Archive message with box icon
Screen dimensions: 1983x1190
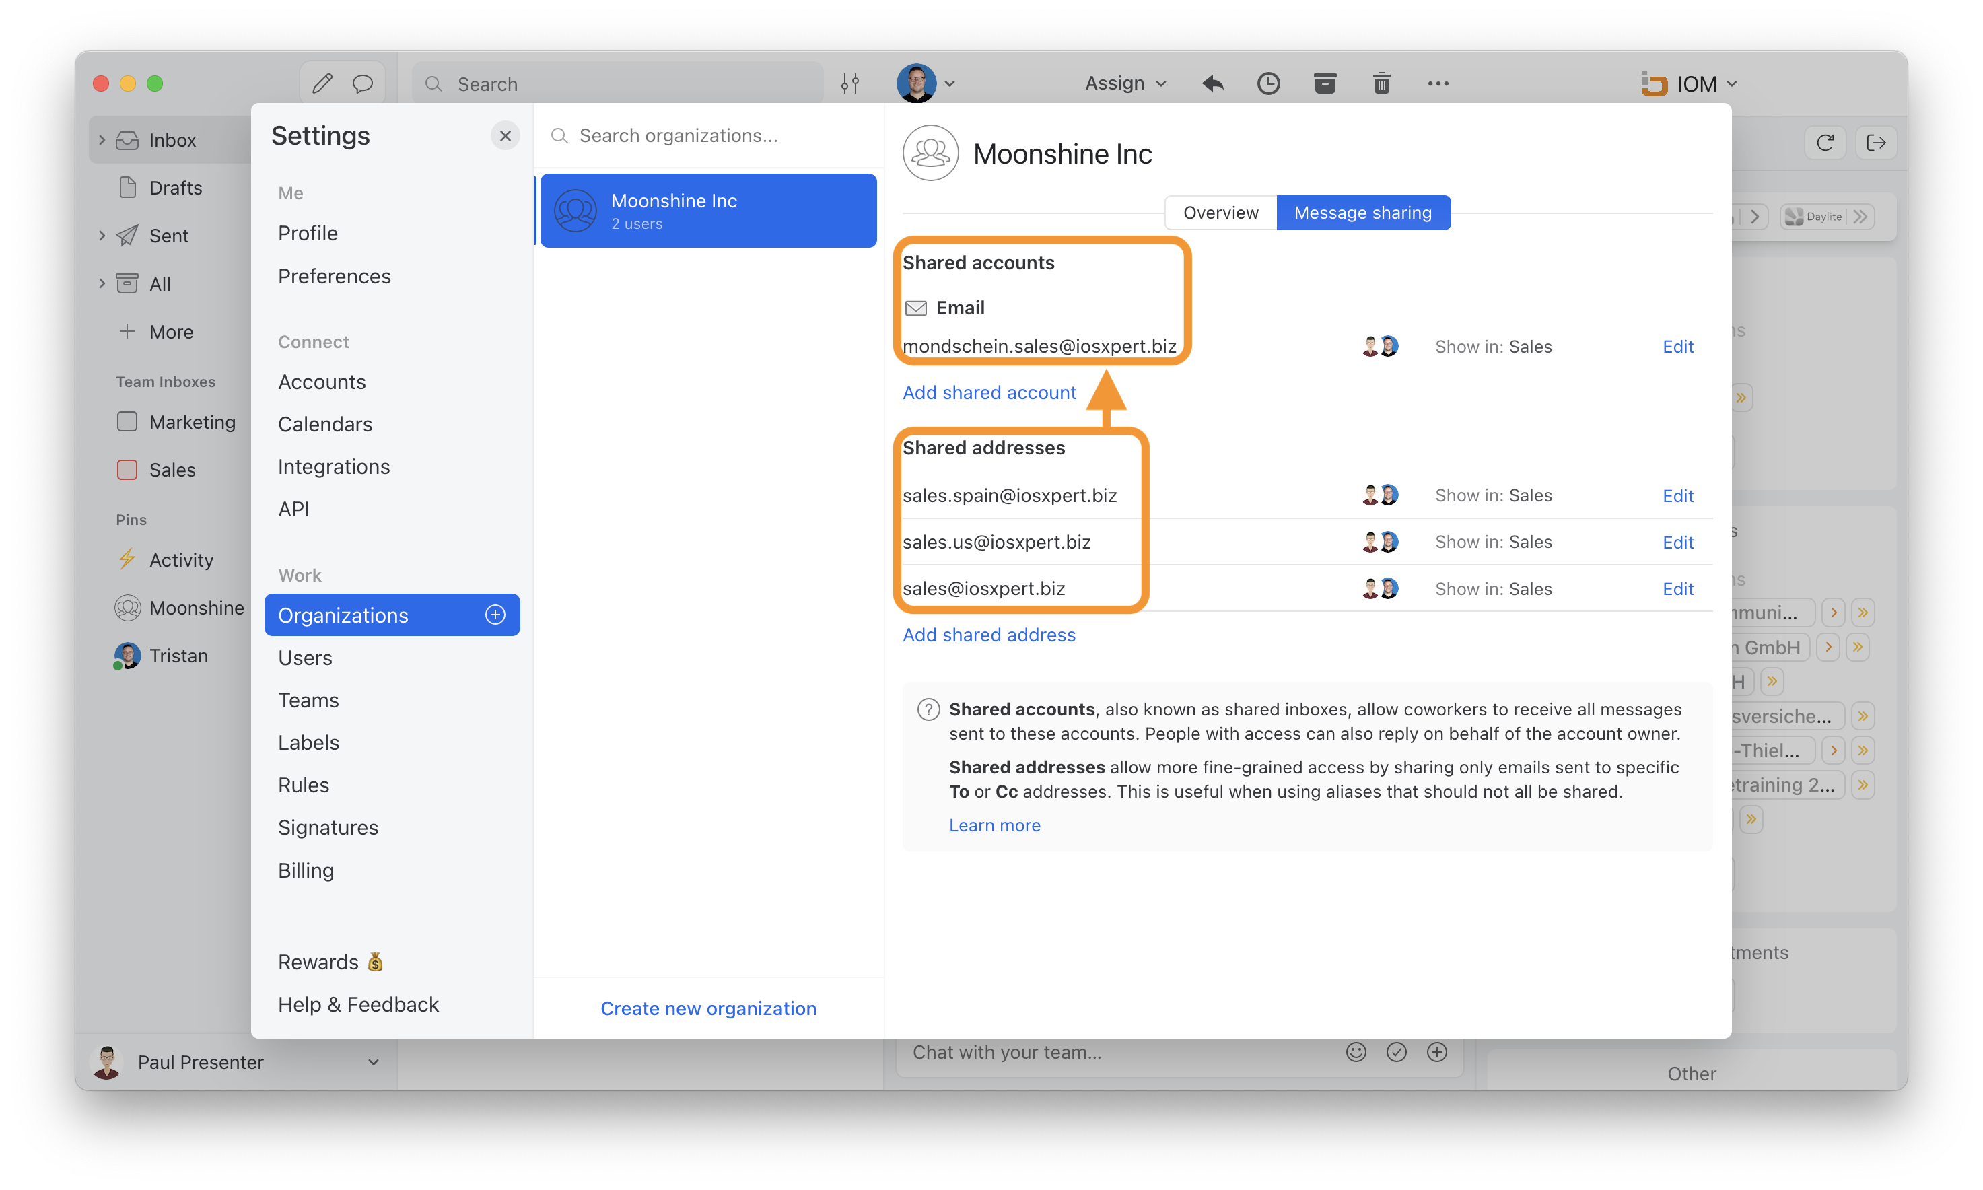coord(1325,83)
